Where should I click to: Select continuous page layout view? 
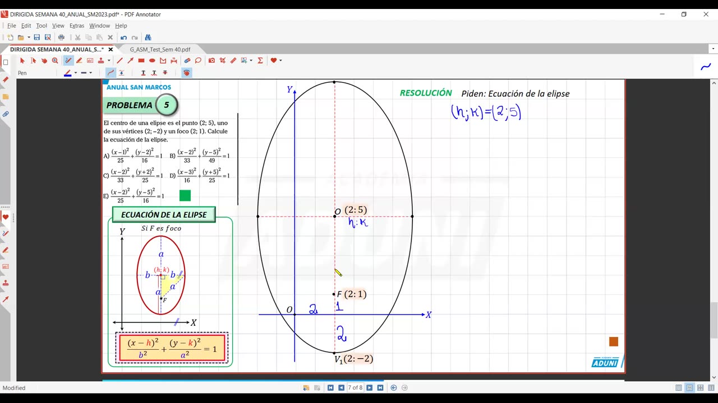(x=689, y=387)
